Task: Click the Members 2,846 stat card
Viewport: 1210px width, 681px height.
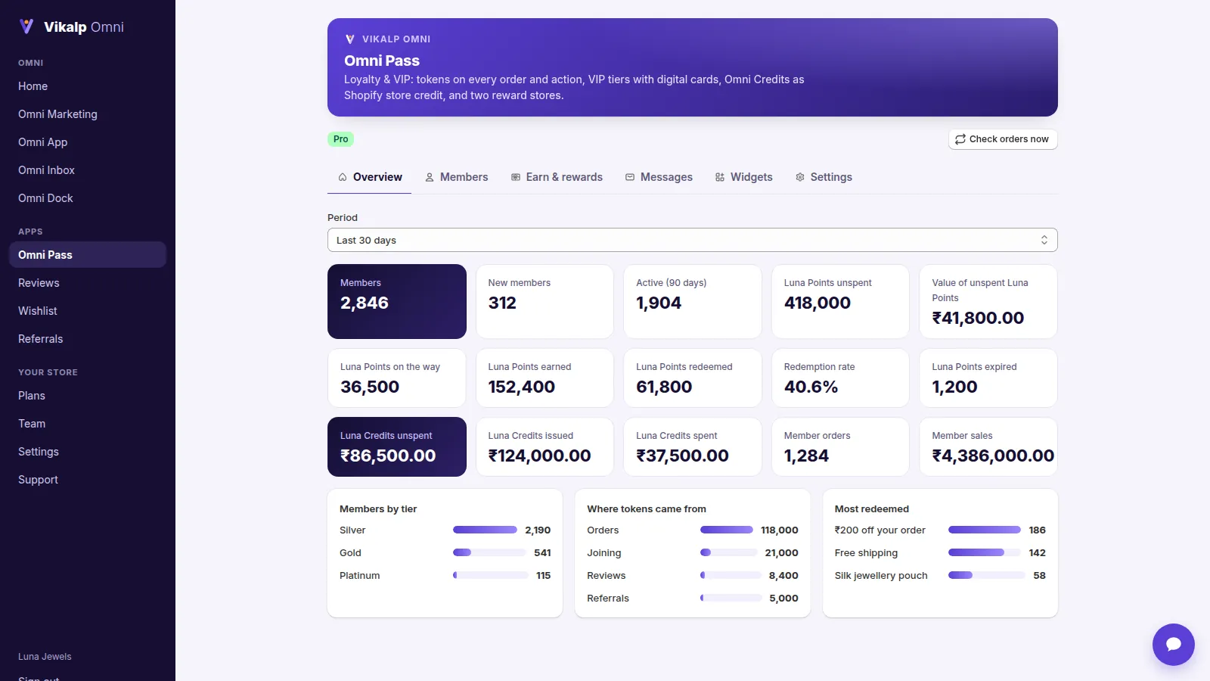Action: [397, 301]
